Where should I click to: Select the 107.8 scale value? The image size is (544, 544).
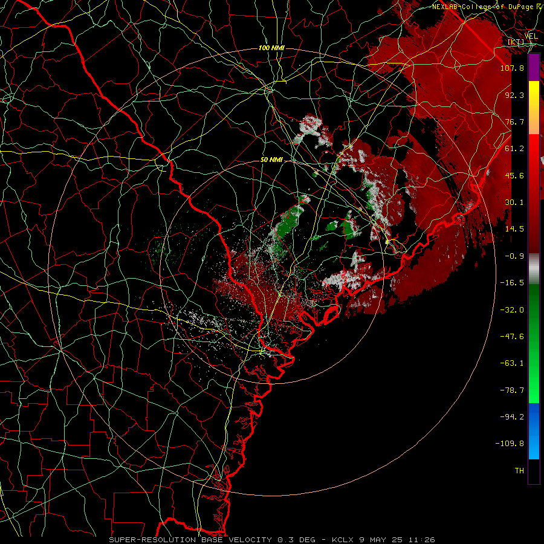[512, 68]
